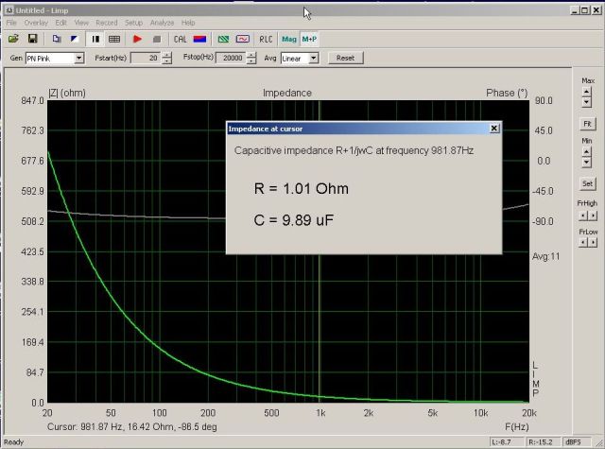Image resolution: width=605 pixels, height=449 pixels.
Task: Minimize the Limp window
Action: [575, 10]
